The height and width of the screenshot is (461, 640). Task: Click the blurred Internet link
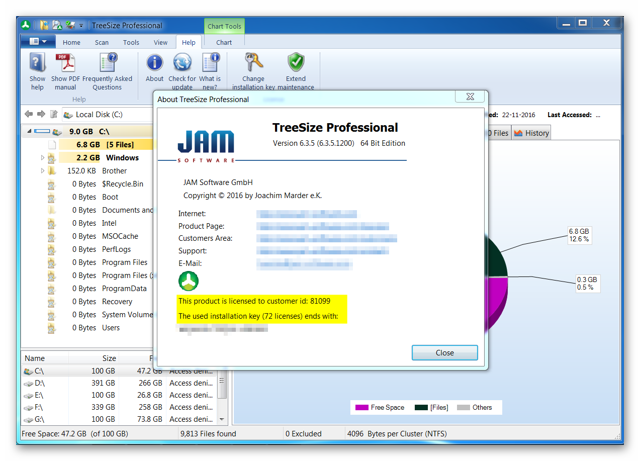pyautogui.click(x=306, y=214)
